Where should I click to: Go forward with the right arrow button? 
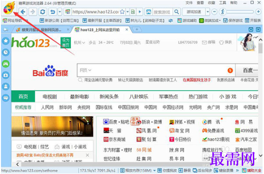click(32, 12)
